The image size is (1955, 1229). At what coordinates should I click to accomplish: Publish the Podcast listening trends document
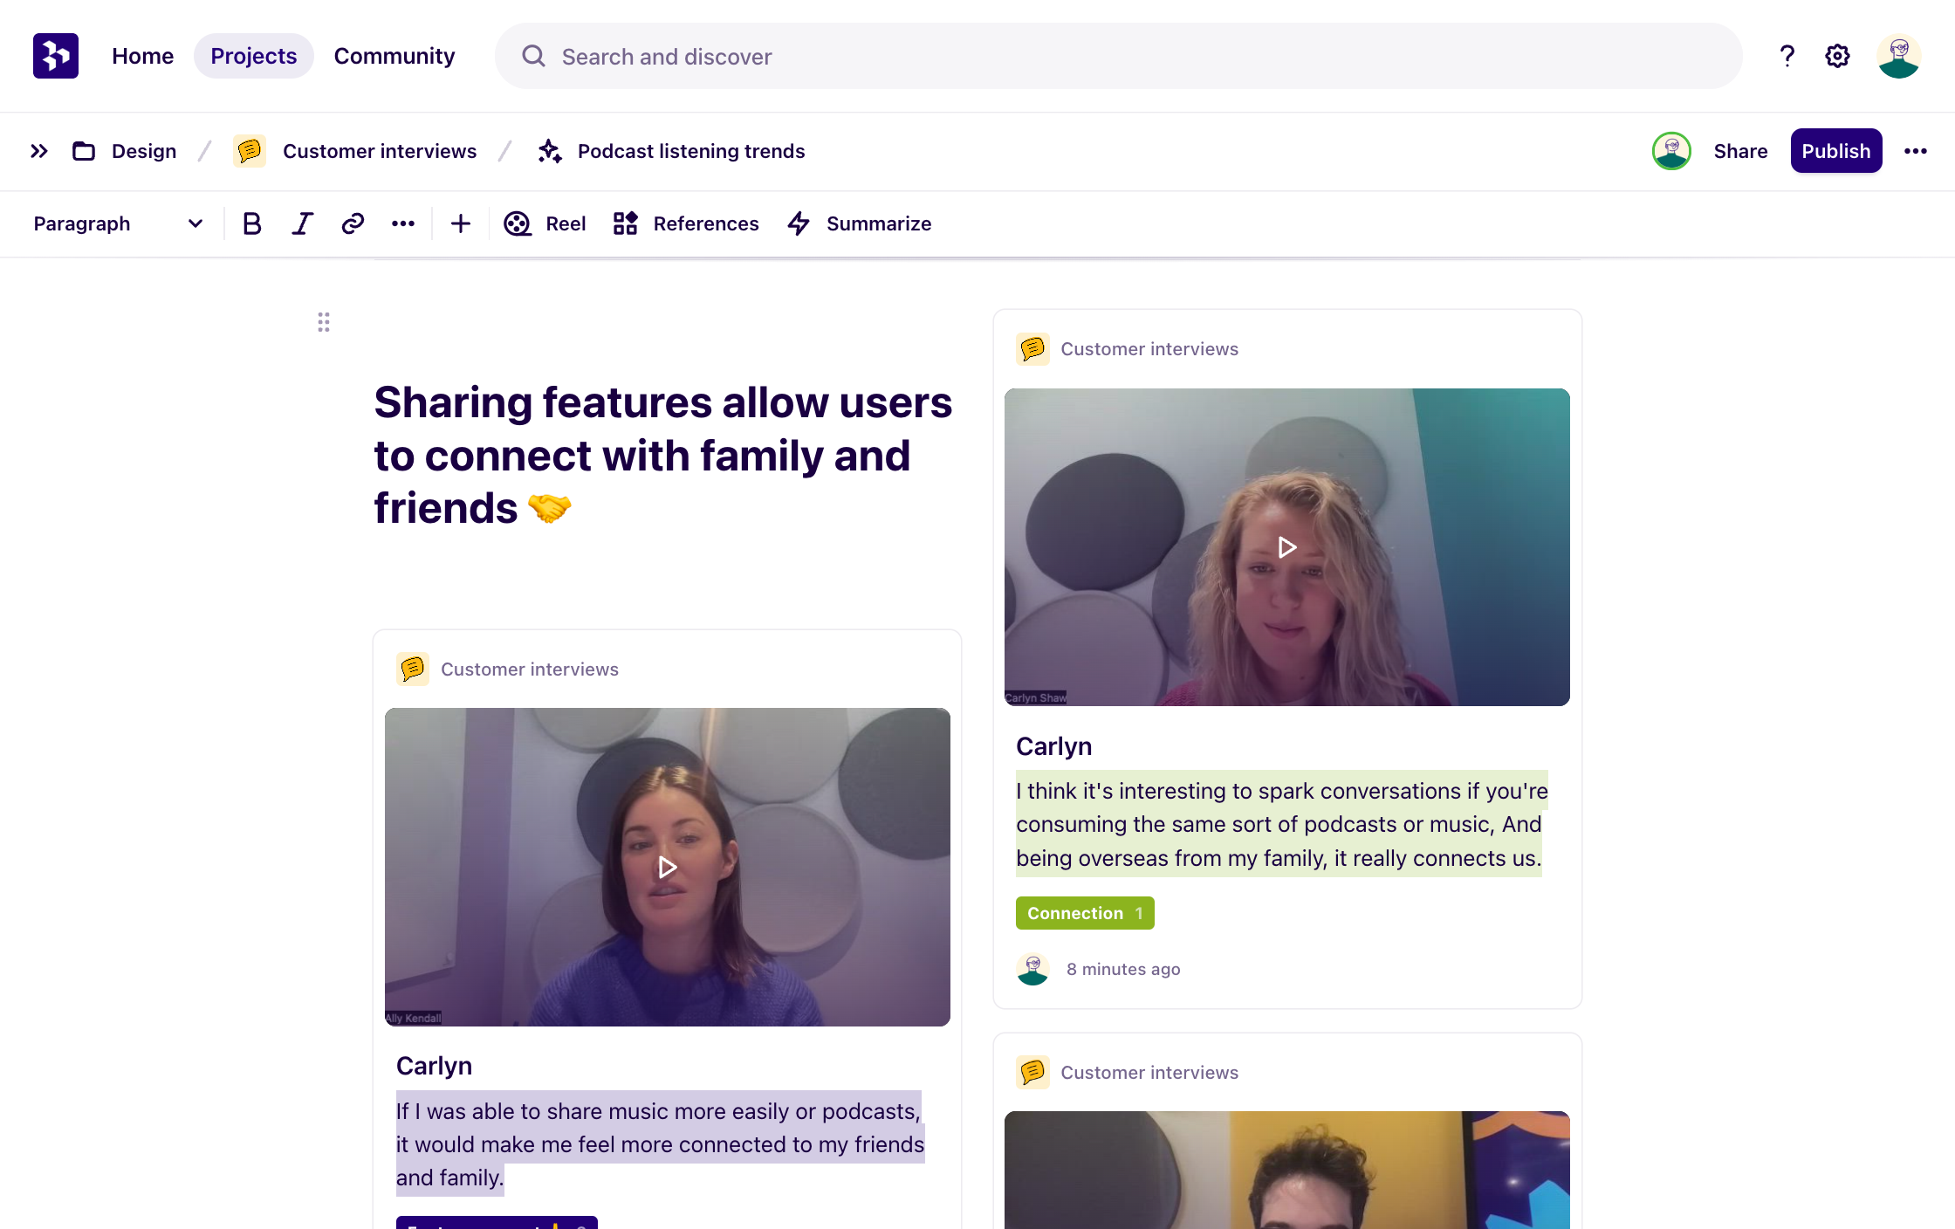1835,150
